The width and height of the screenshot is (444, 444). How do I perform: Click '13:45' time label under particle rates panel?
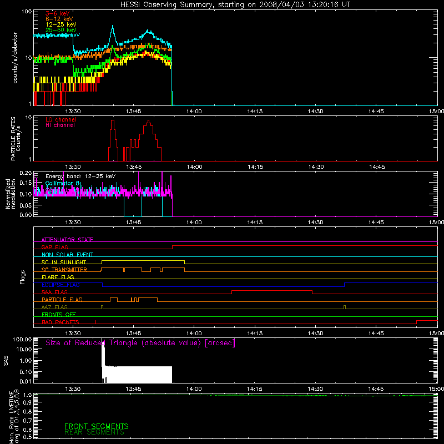134,167
